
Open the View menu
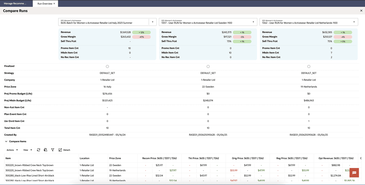(x=28, y=150)
